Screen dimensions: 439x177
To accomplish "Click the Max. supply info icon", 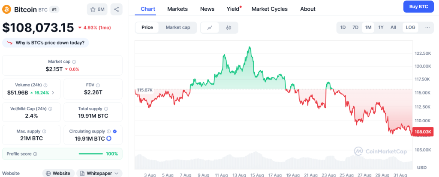I will point(44,131).
